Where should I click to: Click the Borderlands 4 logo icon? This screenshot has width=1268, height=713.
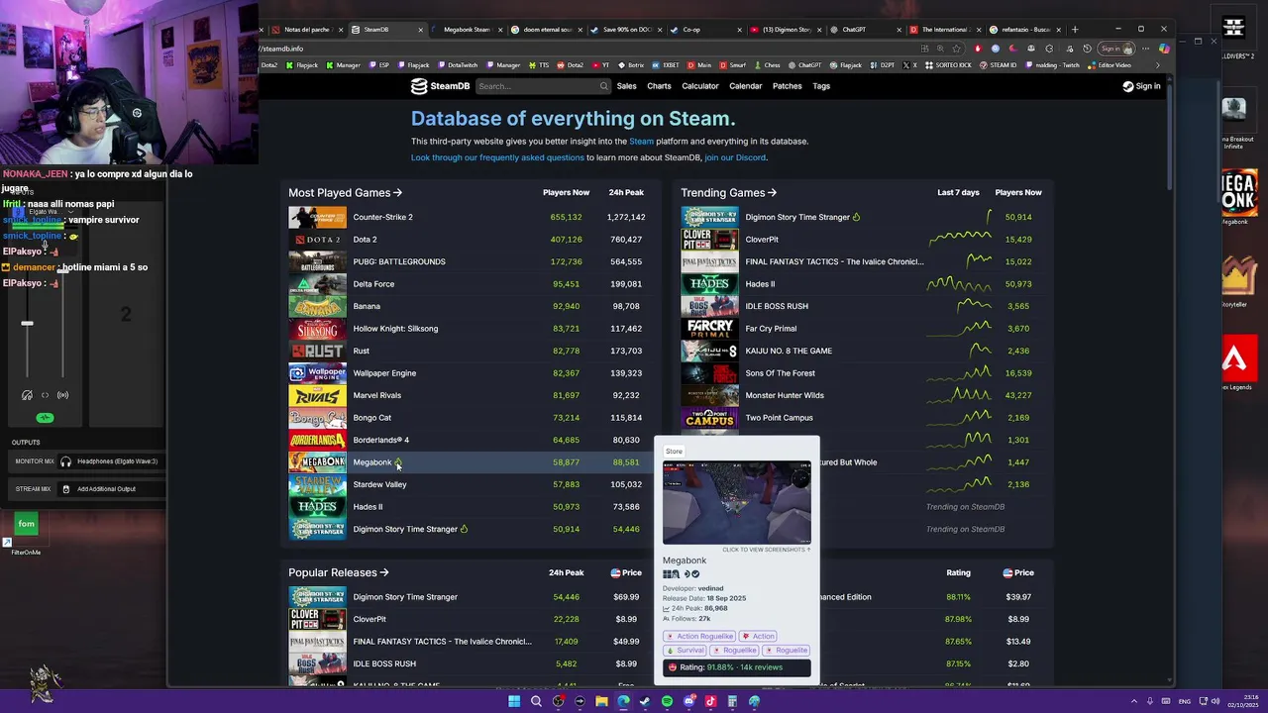317,440
